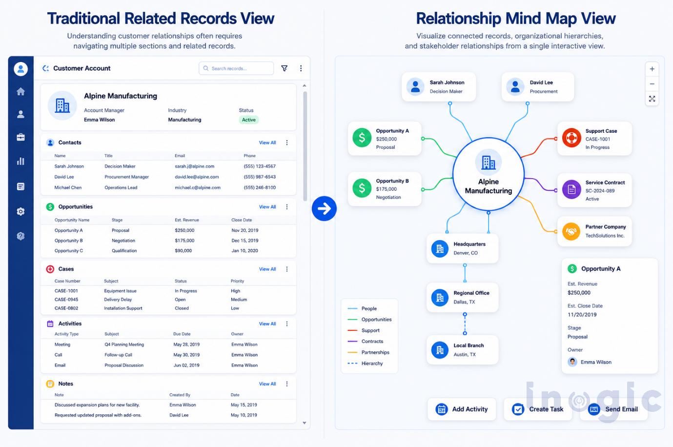Open Notes section options menu
The height and width of the screenshot is (447, 673).
point(287,384)
